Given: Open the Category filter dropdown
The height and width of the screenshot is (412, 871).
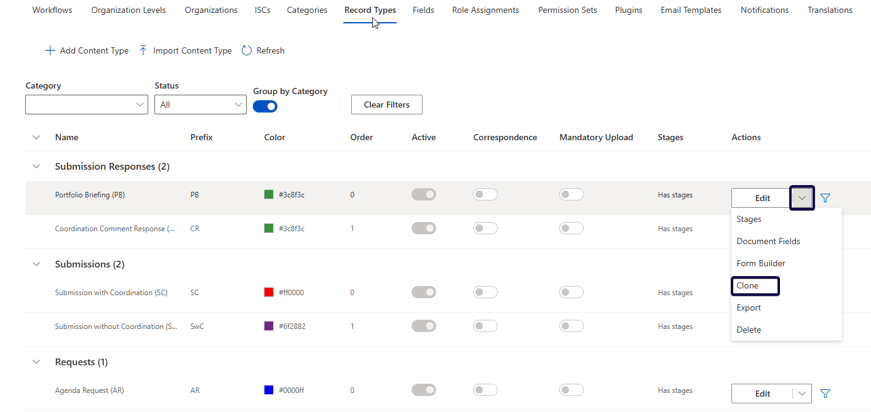Looking at the screenshot, I should coord(87,105).
